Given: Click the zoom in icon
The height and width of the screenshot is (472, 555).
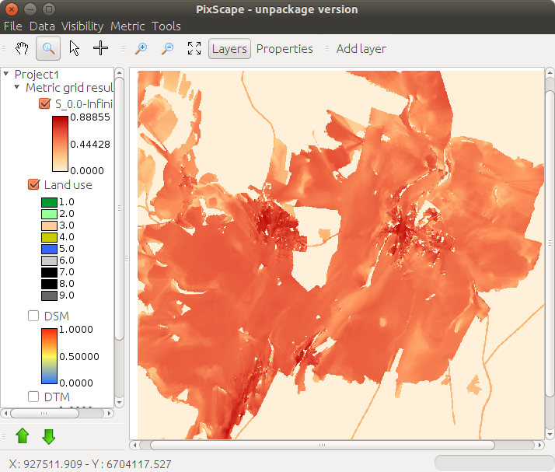Looking at the screenshot, I should [x=141, y=48].
